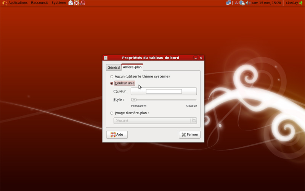This screenshot has width=305, height=191.
Task: Click the Transparent label under the slider
Action: (x=138, y=106)
